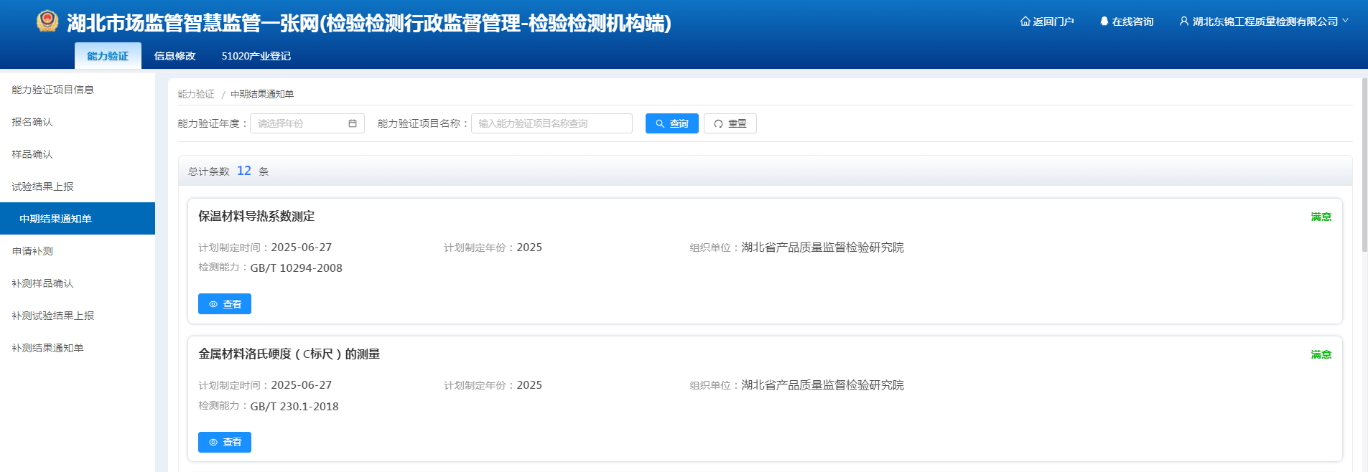The height and width of the screenshot is (472, 1368).
Task: Switch to the 信息修改 tab
Action: point(175,56)
